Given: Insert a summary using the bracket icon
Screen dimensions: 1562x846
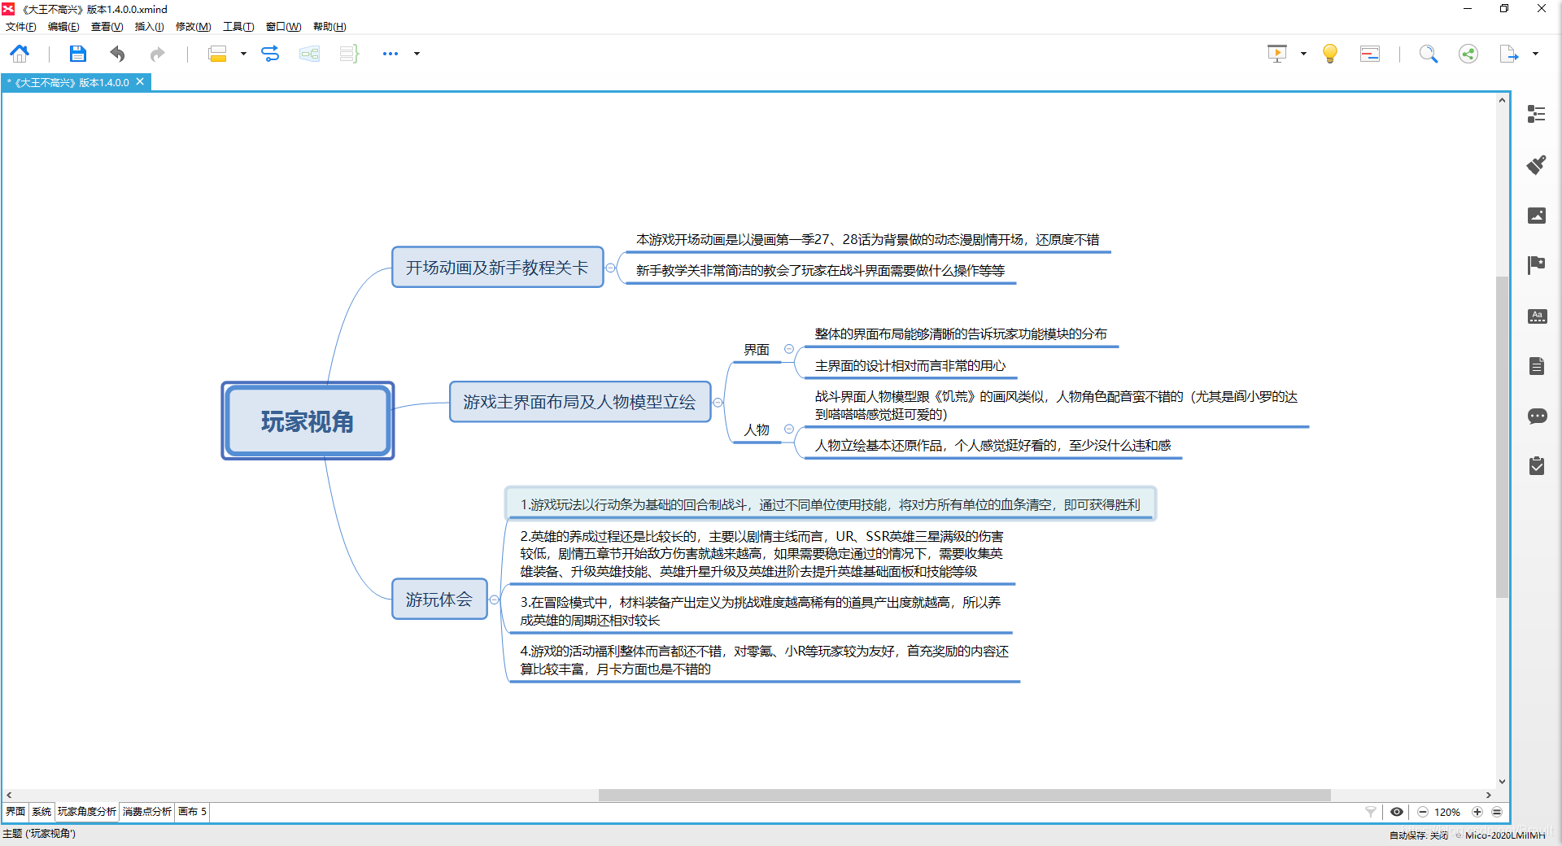Looking at the screenshot, I should [x=349, y=54].
